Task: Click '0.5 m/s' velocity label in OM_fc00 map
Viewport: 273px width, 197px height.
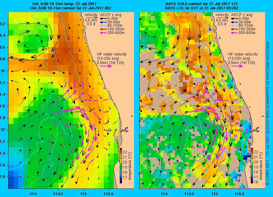Action: point(91,20)
